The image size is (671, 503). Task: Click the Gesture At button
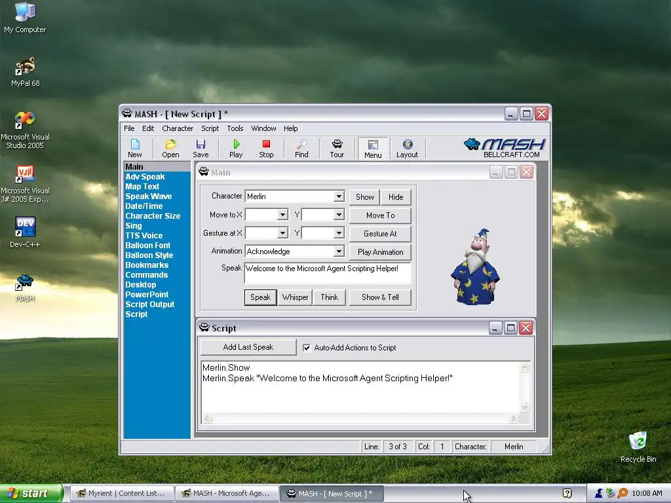pos(381,234)
